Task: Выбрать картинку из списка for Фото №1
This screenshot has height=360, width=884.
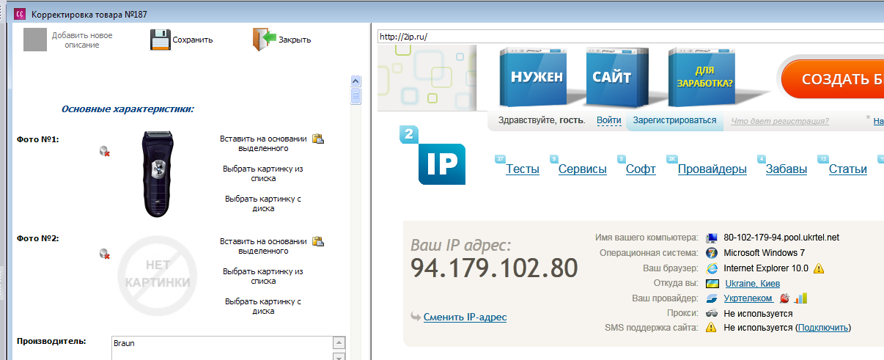Action: click(263, 173)
